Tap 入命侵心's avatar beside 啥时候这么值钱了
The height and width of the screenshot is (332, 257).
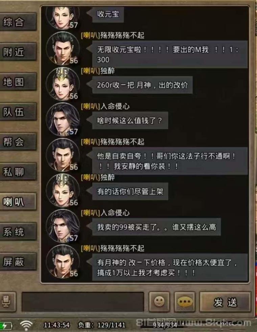coord(63,120)
